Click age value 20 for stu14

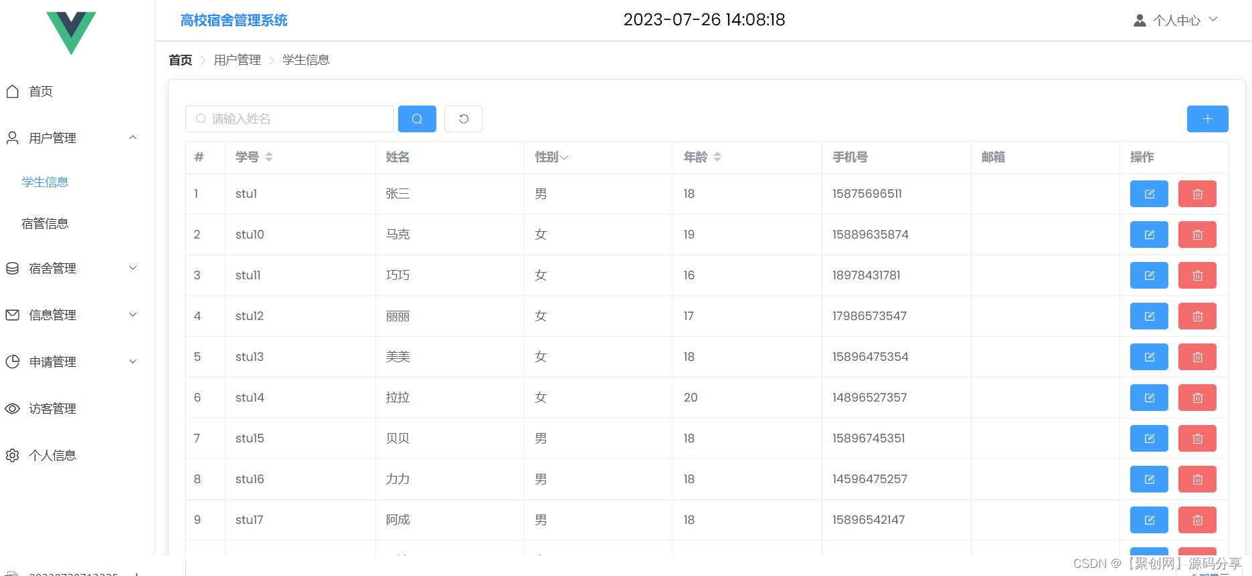691,398
